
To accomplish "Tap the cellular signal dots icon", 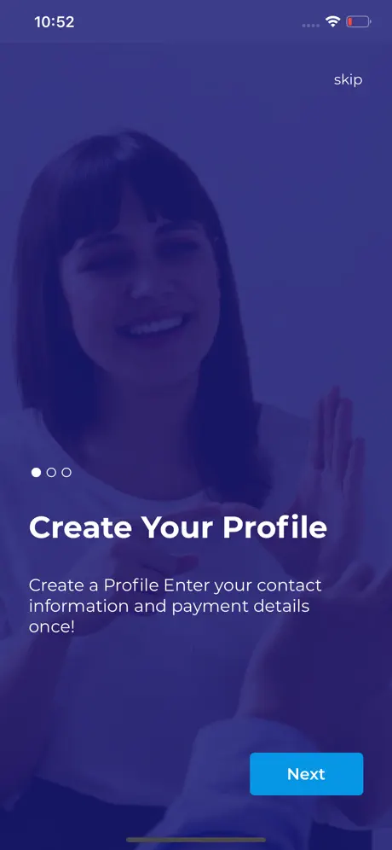I will (x=310, y=25).
